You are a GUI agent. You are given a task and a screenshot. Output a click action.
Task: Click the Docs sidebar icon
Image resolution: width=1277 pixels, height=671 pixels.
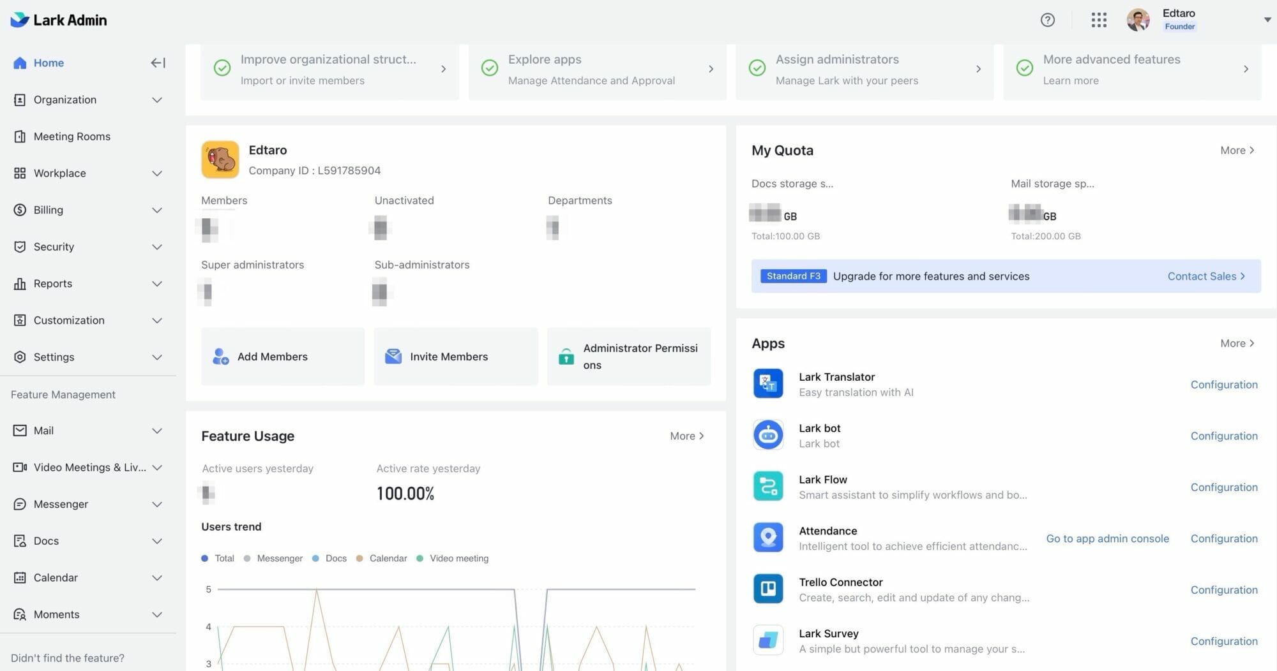tap(20, 541)
